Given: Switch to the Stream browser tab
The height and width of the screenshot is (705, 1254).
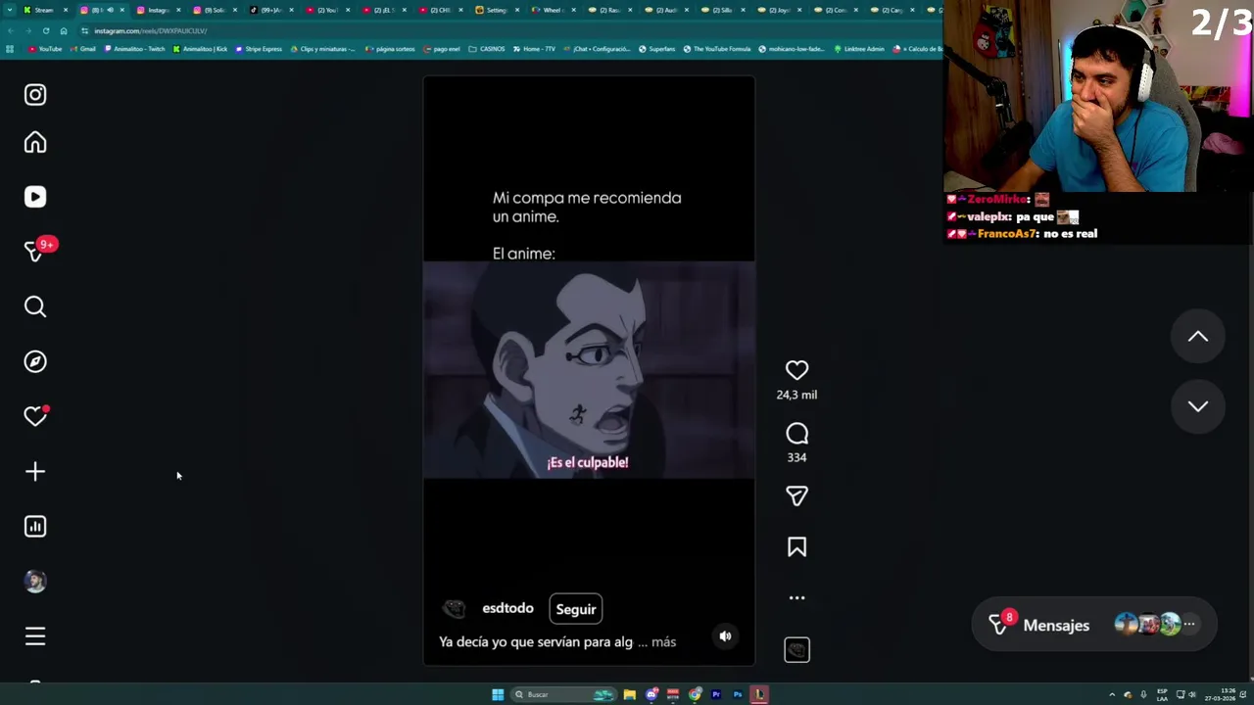Looking at the screenshot, I should pyautogui.click(x=43, y=10).
